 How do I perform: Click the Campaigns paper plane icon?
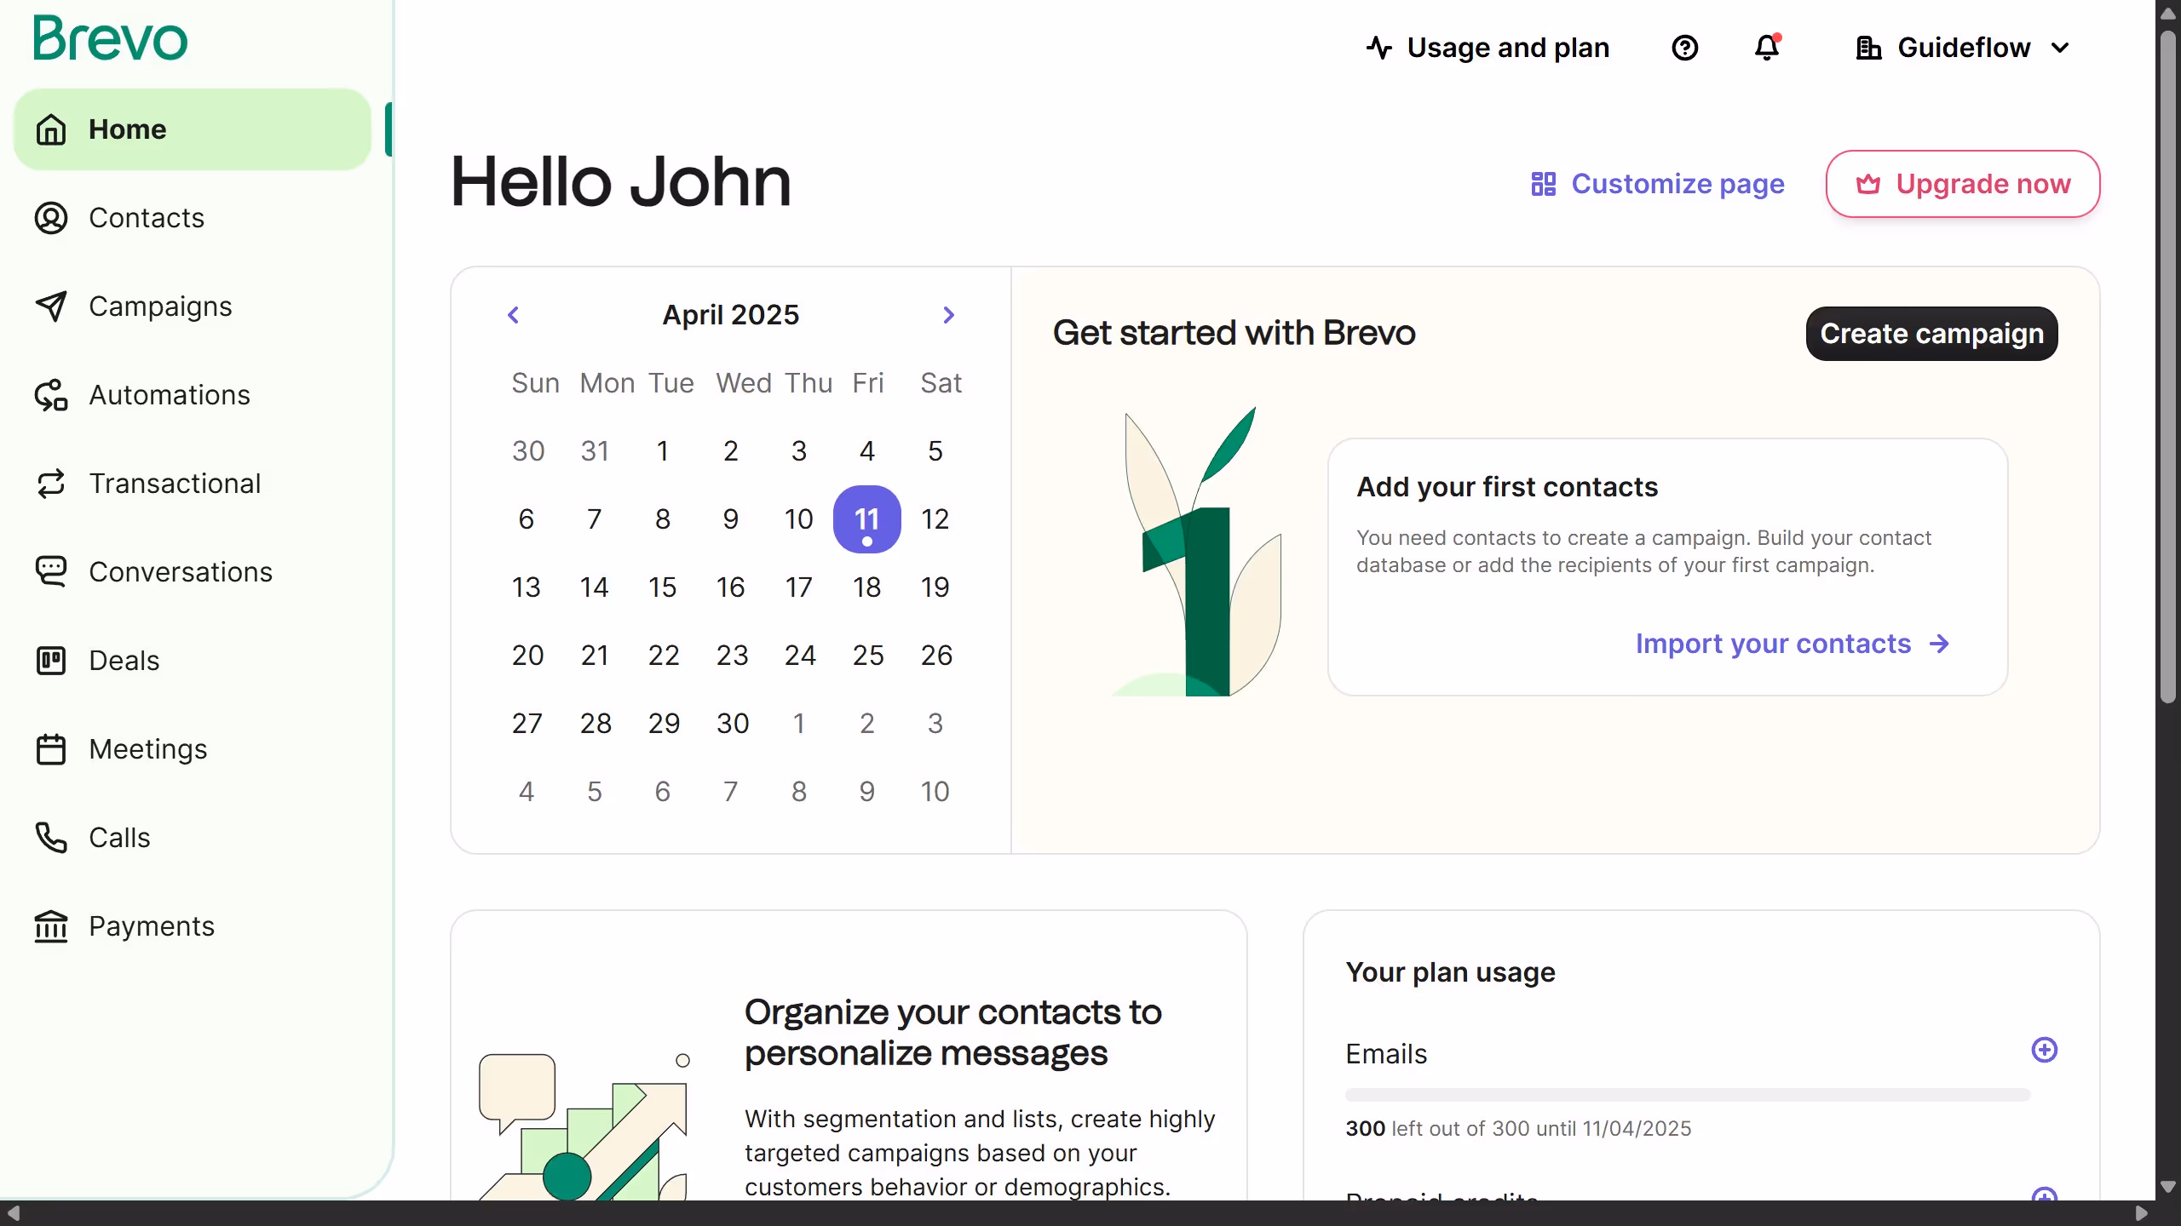click(51, 306)
